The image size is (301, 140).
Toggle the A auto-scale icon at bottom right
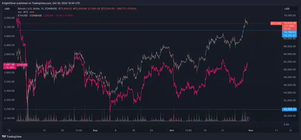point(291,130)
